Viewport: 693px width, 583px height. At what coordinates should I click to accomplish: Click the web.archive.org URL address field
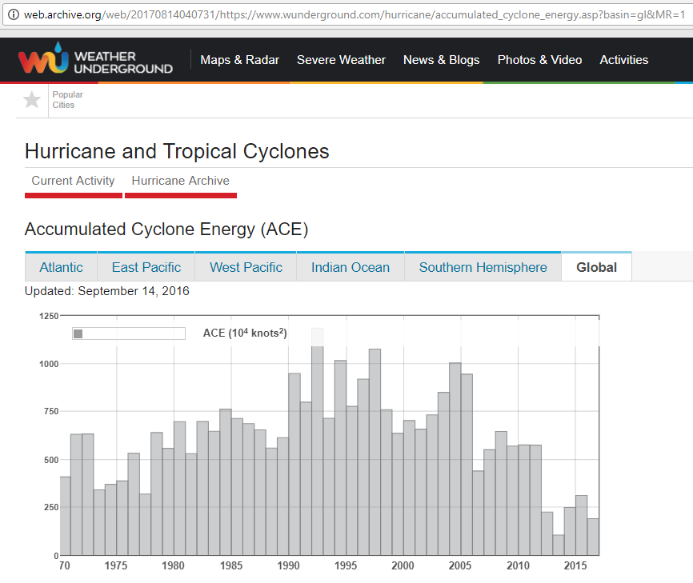(x=352, y=15)
